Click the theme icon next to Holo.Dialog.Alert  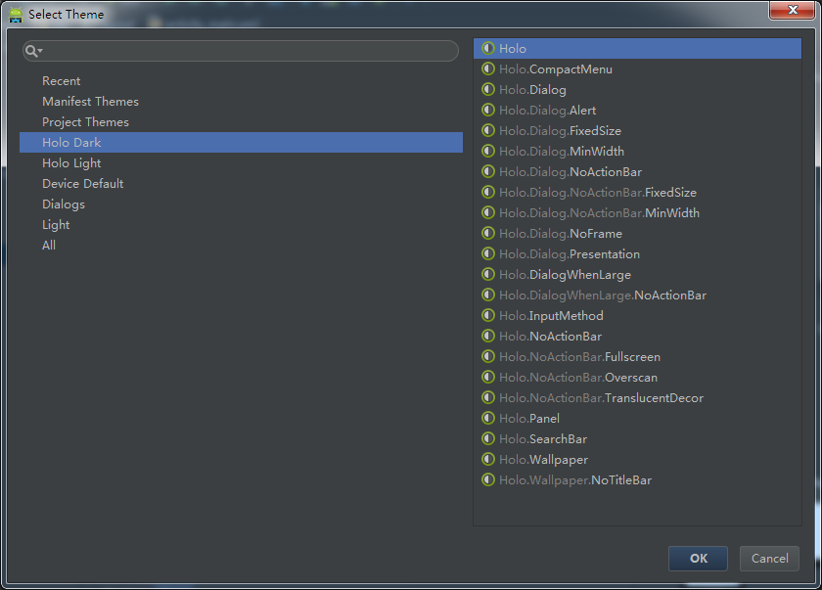(488, 110)
